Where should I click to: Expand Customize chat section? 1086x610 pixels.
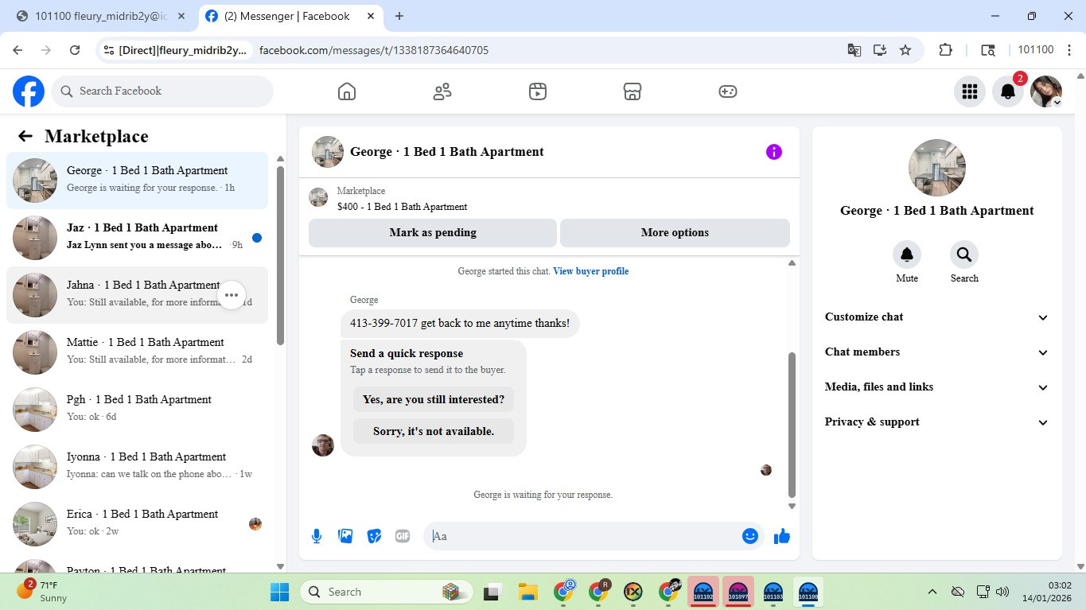coord(937,317)
